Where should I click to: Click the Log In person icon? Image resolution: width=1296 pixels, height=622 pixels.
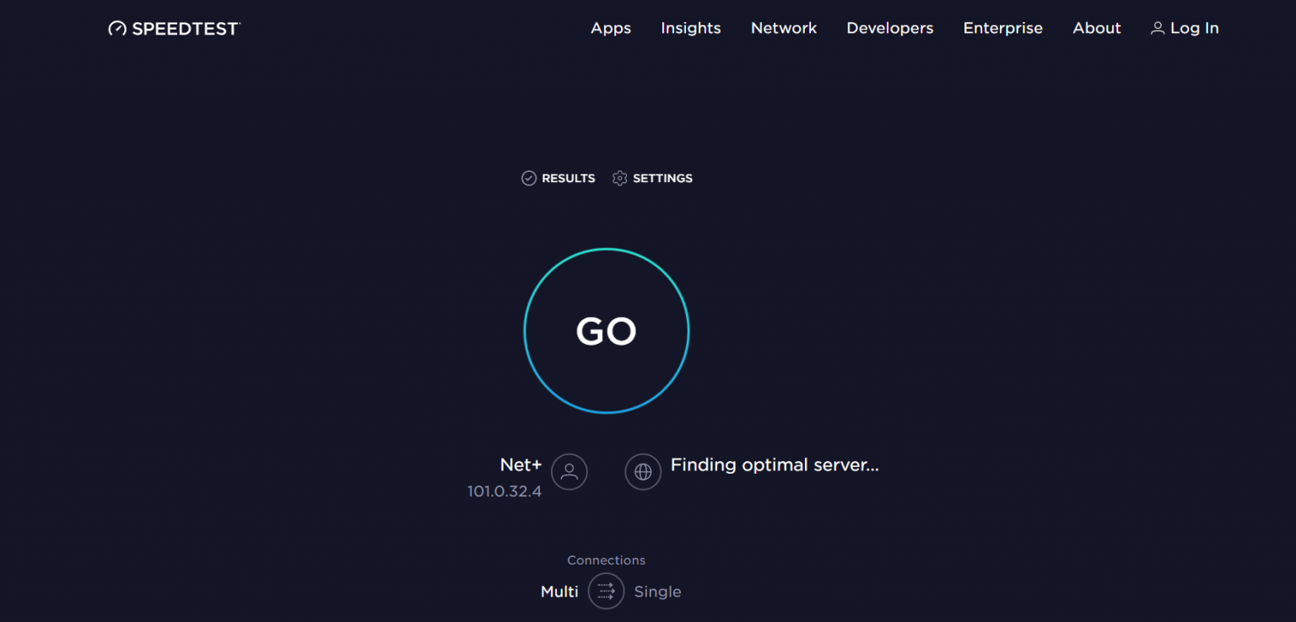(1157, 28)
